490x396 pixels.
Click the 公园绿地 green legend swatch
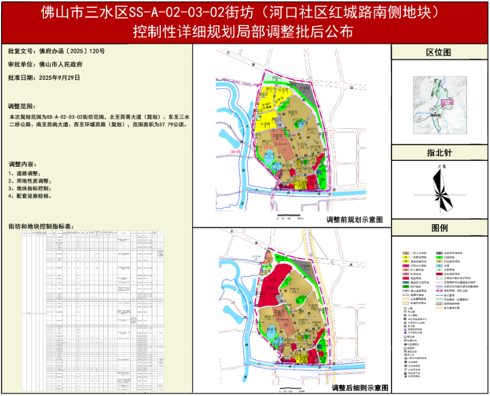(439, 257)
